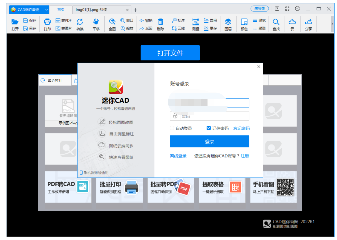337x240 pixels.
Task: Click the 打开 folder icon in toolbar
Action: coord(15,22)
